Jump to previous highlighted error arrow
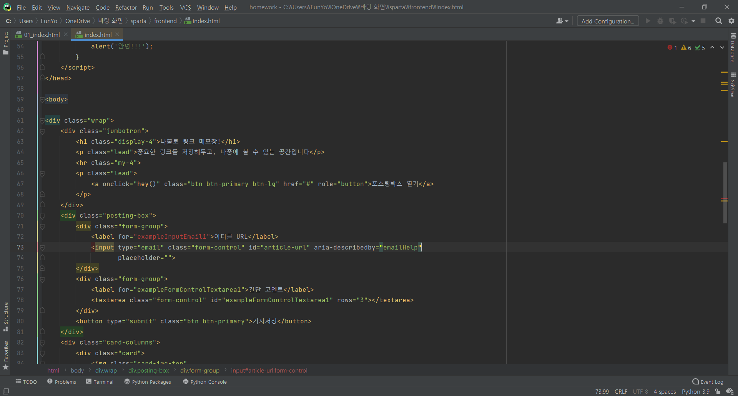Screen dimensions: 738x396 point(712,48)
